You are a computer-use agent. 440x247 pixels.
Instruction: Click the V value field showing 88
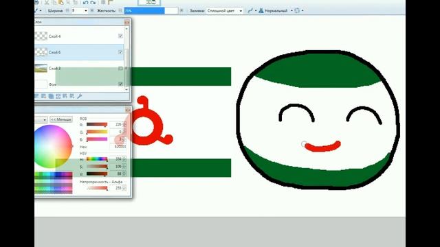click(x=116, y=174)
